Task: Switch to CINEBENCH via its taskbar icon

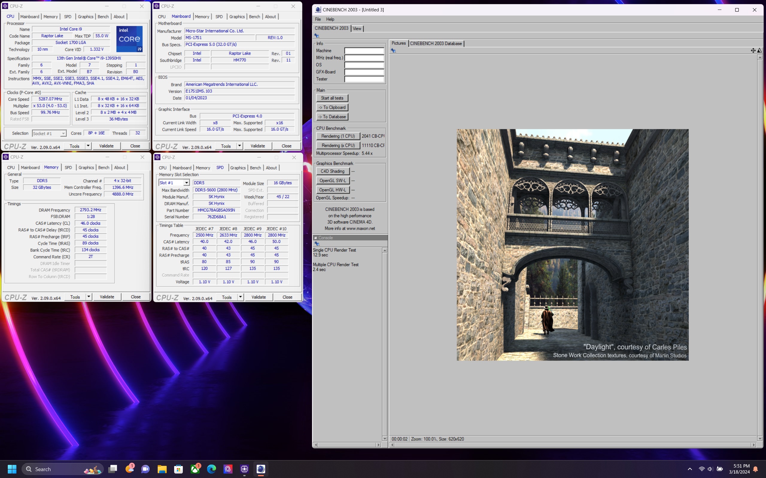Action: pyautogui.click(x=261, y=469)
